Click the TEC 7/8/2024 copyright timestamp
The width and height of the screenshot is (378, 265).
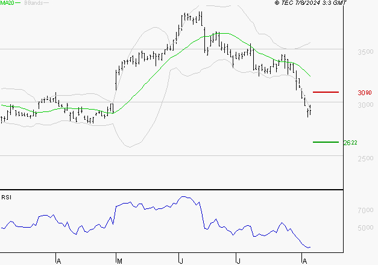[310, 2]
